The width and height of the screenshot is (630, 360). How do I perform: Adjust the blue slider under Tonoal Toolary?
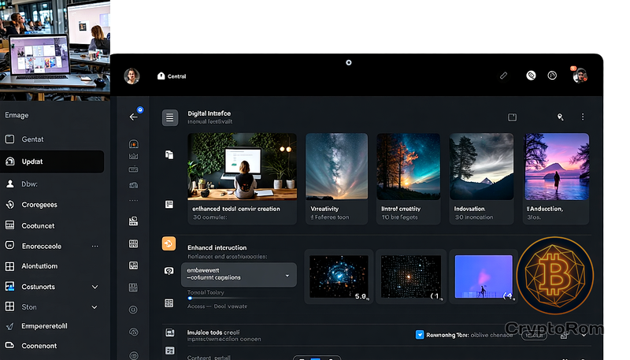click(x=190, y=299)
